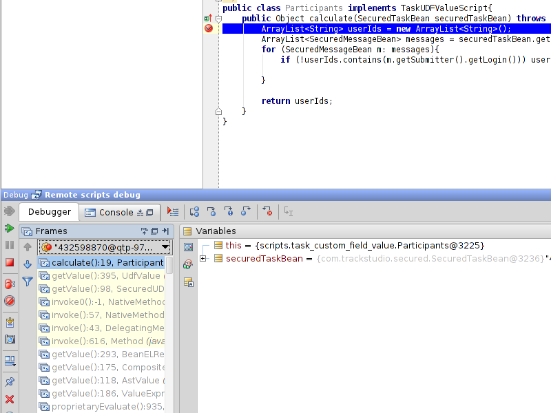
Task: Click the red X icon in the debug sidebar
Action: click(10, 399)
